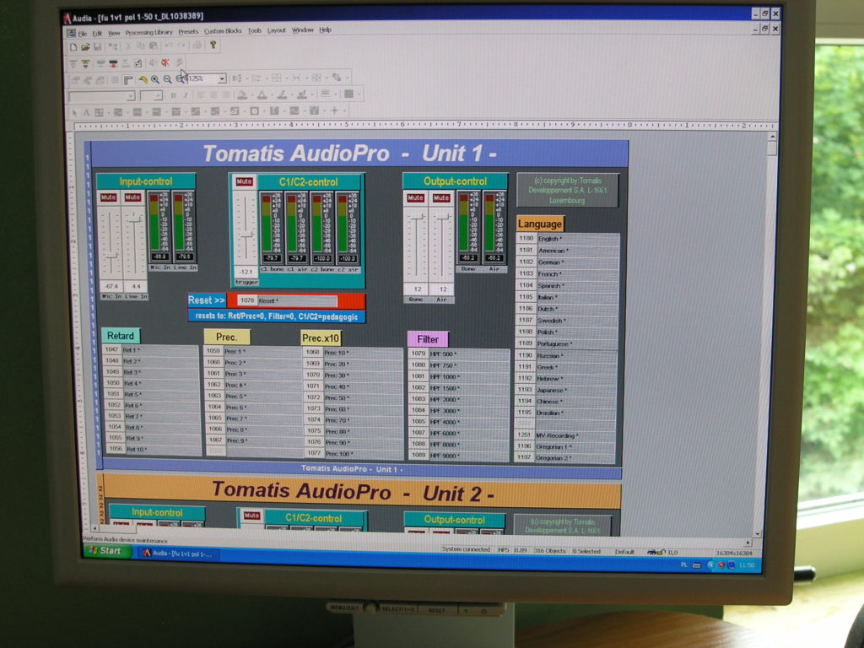
Task: Click the red and green network connect icon
Action: [113, 63]
